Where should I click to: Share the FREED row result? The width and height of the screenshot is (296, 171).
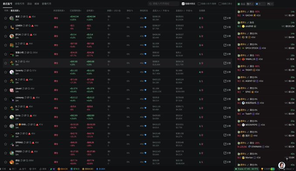[227, 153]
